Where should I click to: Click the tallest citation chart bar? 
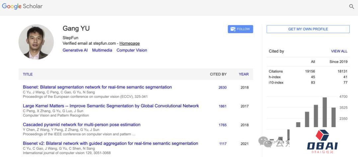pyautogui.click(x=324, y=112)
